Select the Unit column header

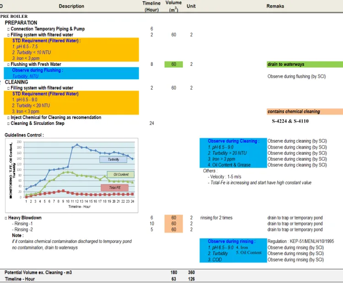[x=191, y=6]
